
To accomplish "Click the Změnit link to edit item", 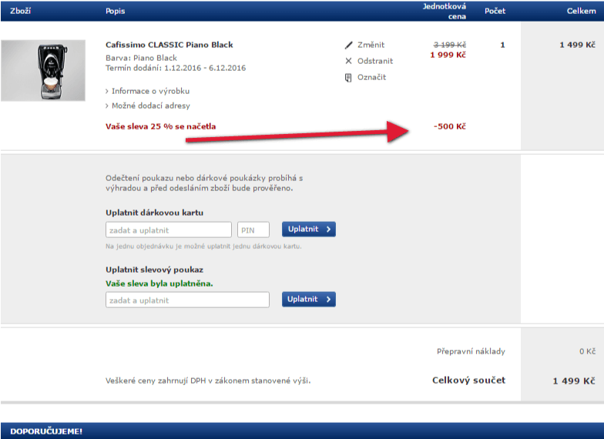I will pyautogui.click(x=371, y=45).
